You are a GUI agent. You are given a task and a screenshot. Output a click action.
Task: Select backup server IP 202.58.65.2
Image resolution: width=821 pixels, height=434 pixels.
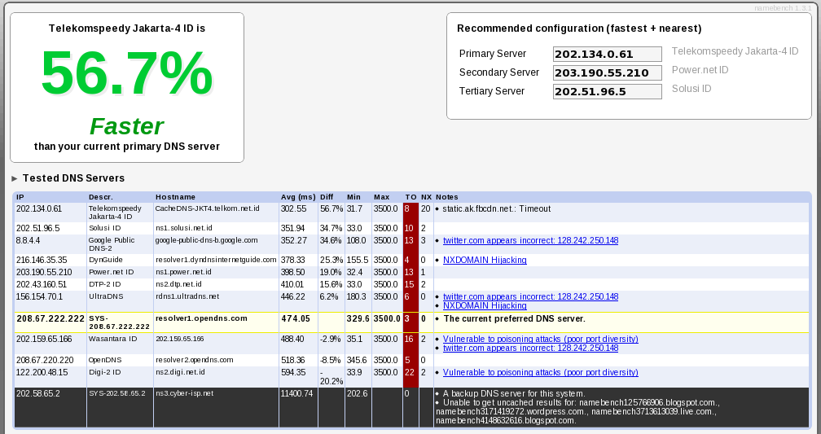click(x=37, y=393)
